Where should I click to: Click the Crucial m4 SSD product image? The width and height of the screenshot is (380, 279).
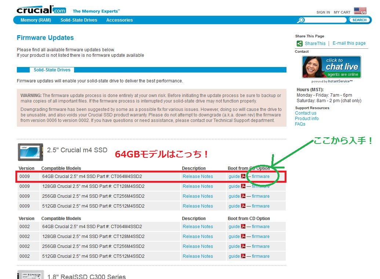(x=30, y=152)
